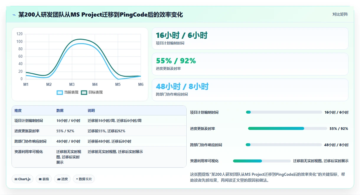Select the 进度 tag
Screen dimensions: 360x195
tap(62, 179)
